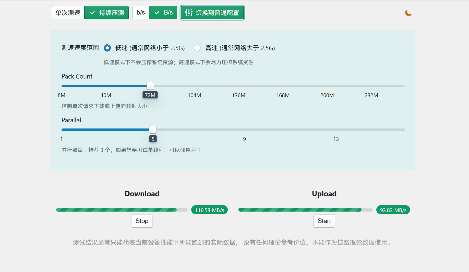Set Parallal slider to 9
Screen dimensions: 469x272
point(244,130)
